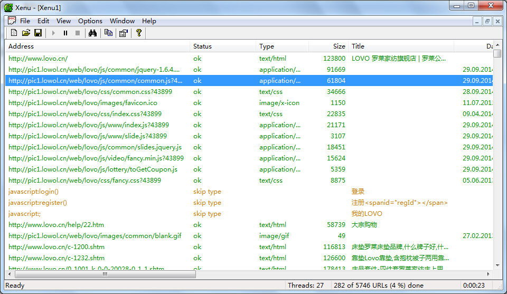Open Properties toolbar icon

124,33
